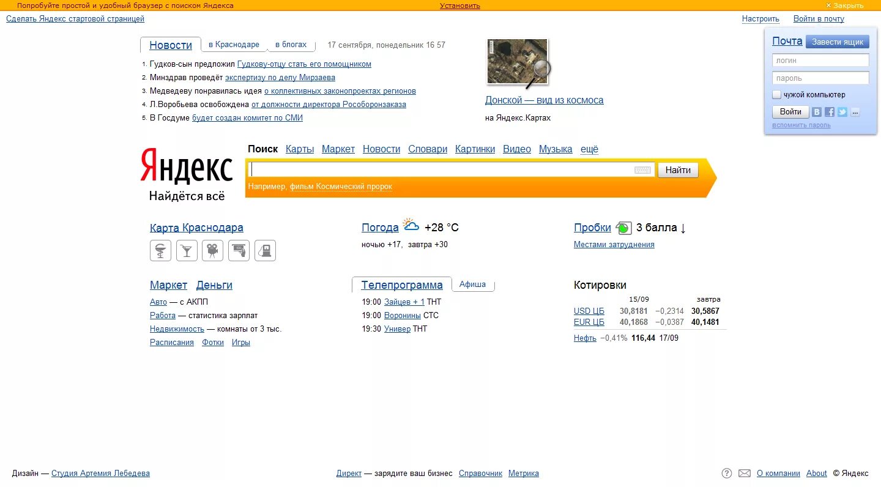881x487 pixels.
Task: Click the логин input field
Action: pyautogui.click(x=820, y=60)
